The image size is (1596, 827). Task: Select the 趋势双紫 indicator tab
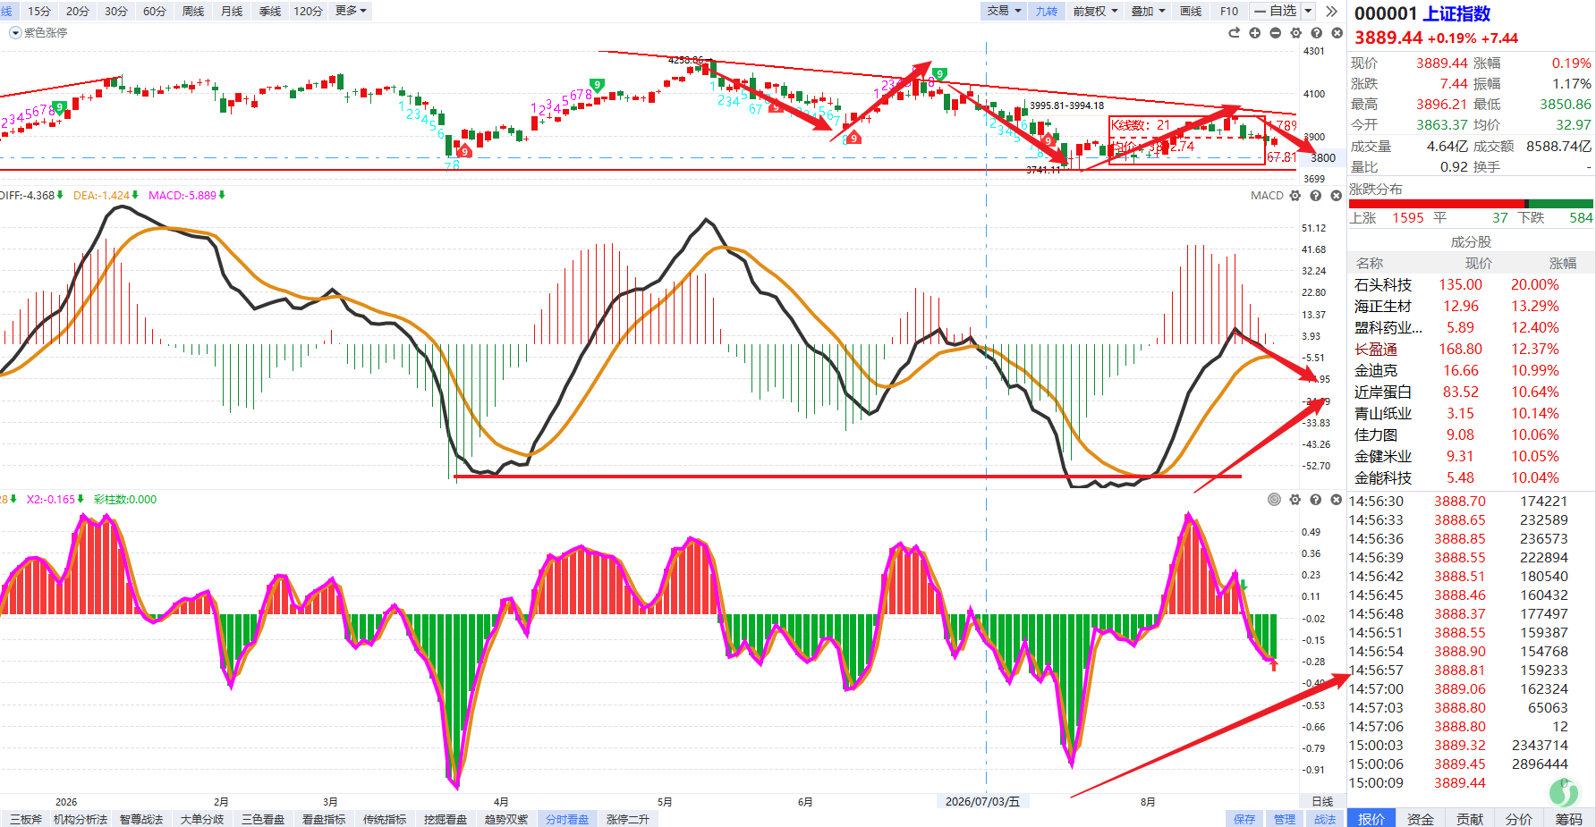(x=506, y=819)
